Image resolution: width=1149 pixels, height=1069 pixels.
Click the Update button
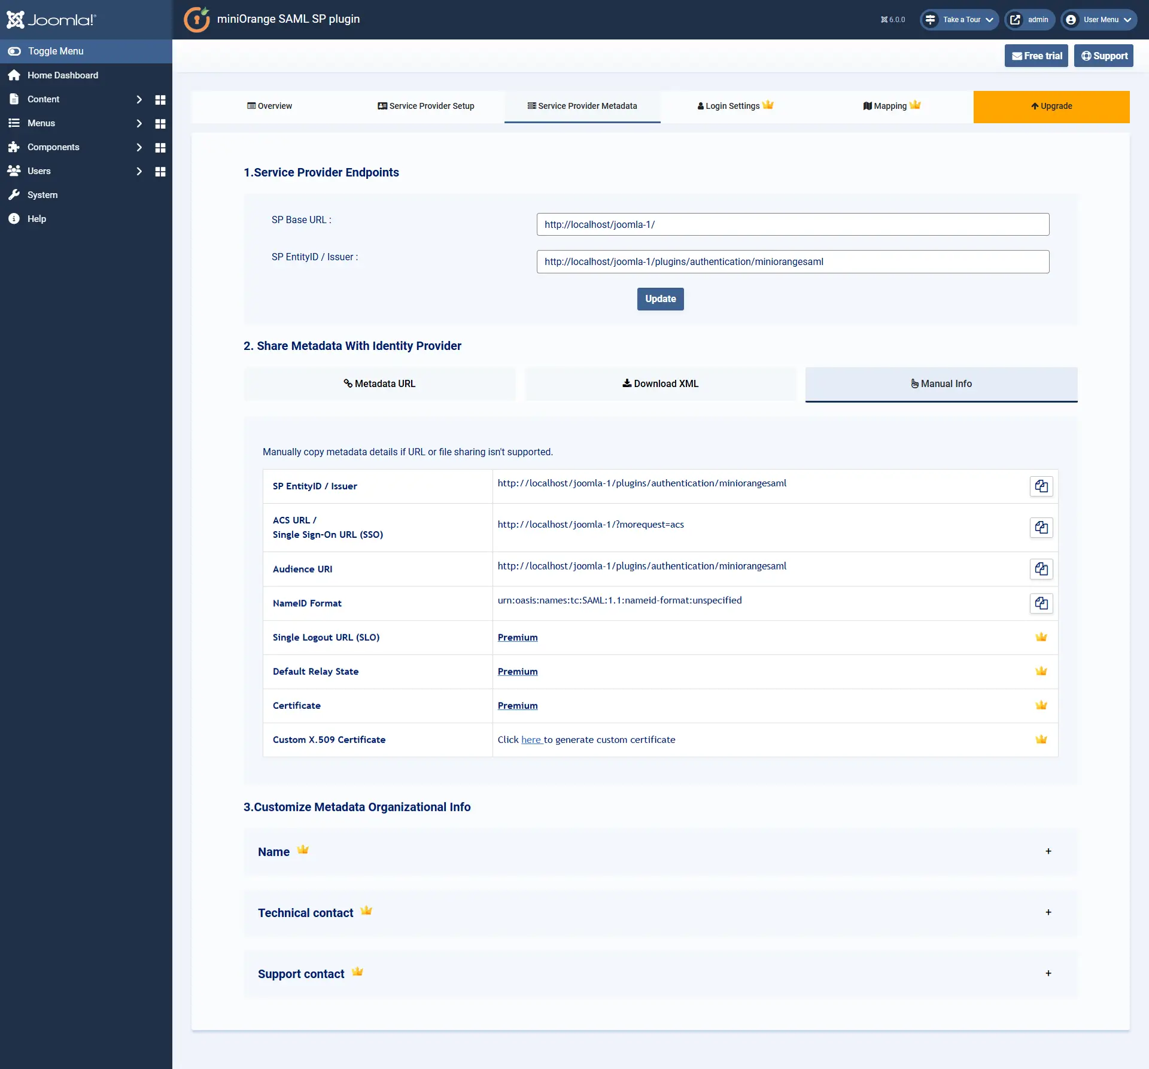660,299
